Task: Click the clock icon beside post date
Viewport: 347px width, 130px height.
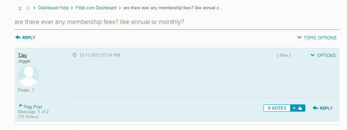Action: pos(75,55)
